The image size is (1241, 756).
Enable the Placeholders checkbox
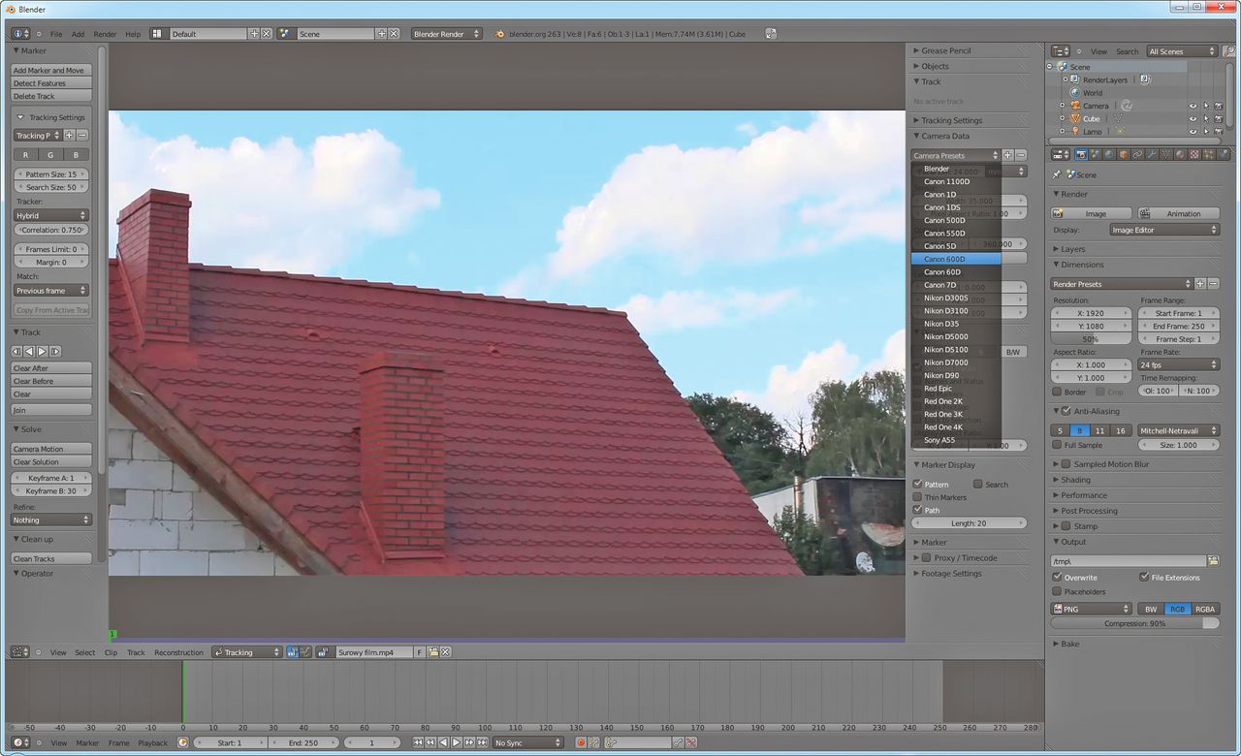(x=1058, y=591)
